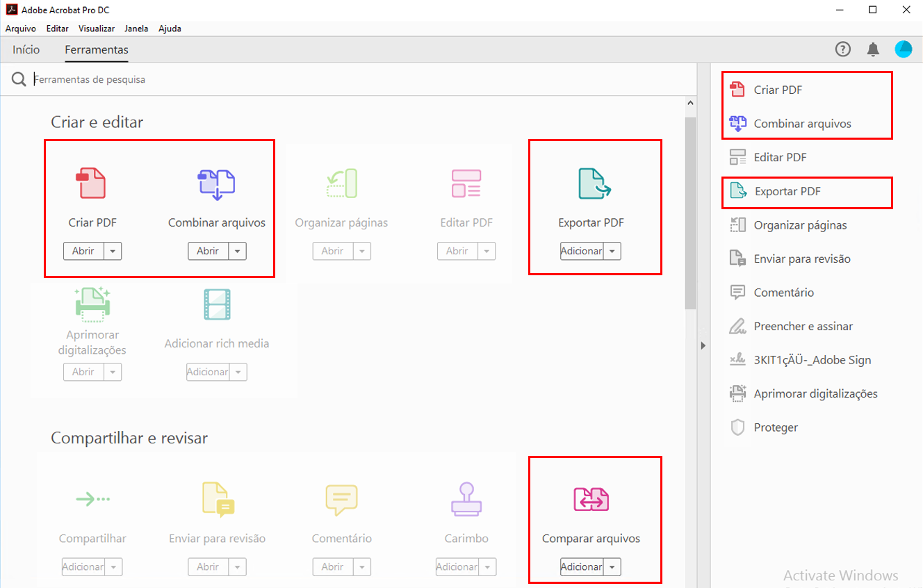
Task: Click Adicionar under the Exportar PDF tile
Action: click(582, 251)
